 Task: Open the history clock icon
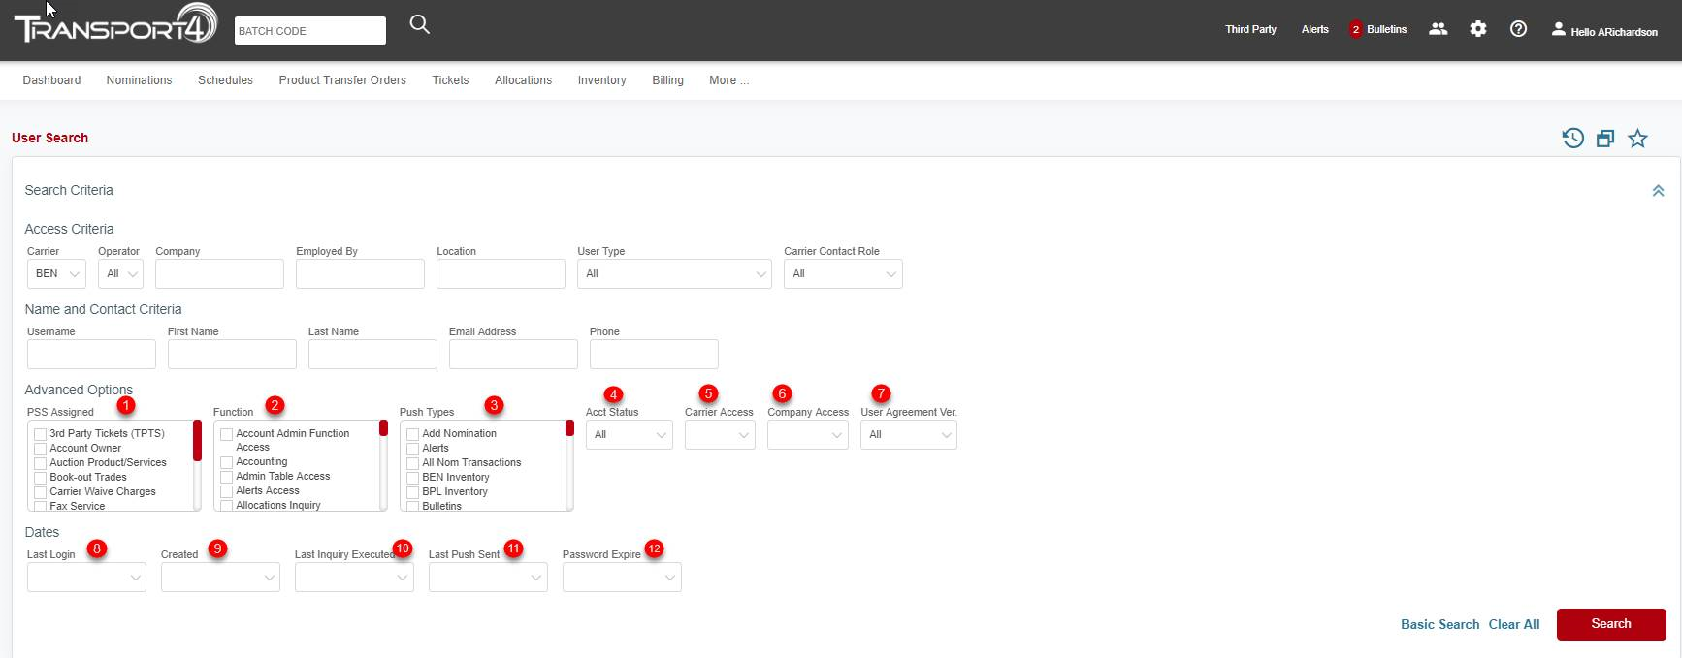(1572, 139)
